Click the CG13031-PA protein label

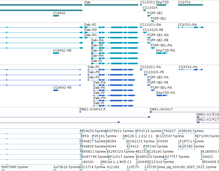pyautogui.click(x=151, y=67)
